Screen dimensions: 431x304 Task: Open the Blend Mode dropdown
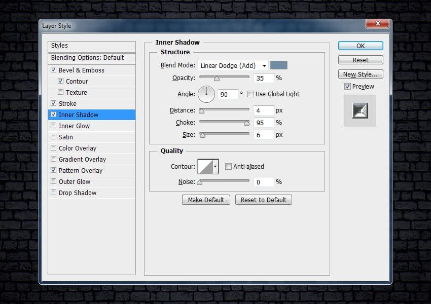(x=233, y=65)
